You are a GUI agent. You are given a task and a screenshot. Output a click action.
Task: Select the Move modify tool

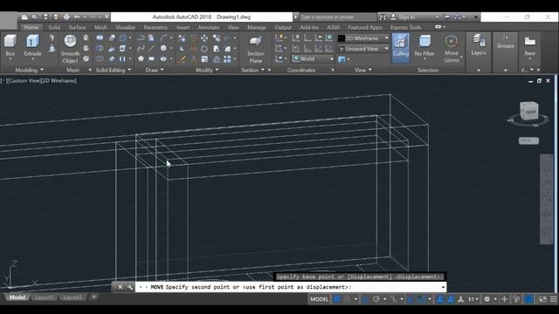click(x=204, y=38)
